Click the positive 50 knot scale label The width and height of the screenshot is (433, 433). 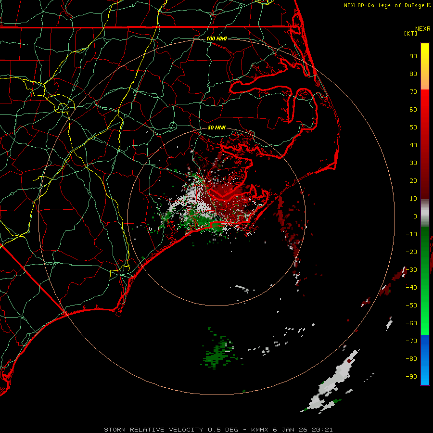coord(413,127)
